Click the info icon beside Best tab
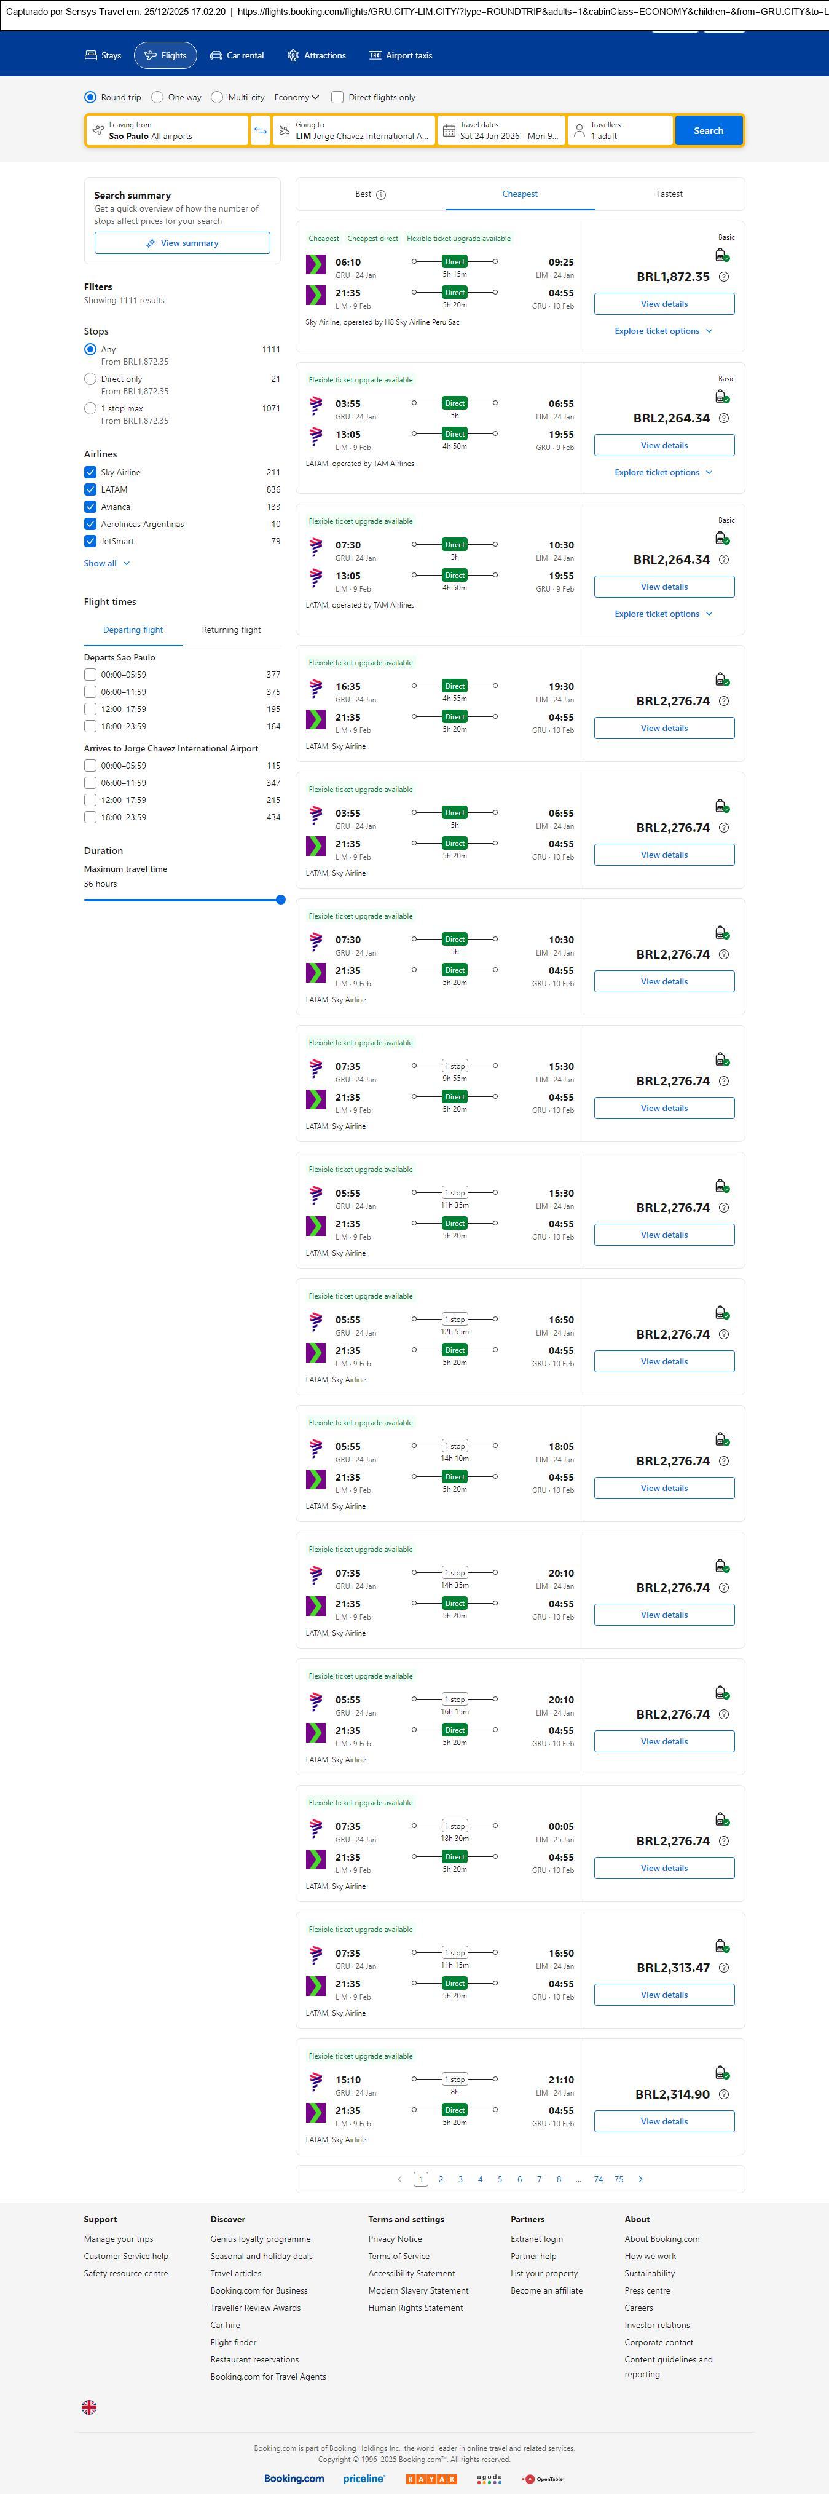 click(381, 194)
